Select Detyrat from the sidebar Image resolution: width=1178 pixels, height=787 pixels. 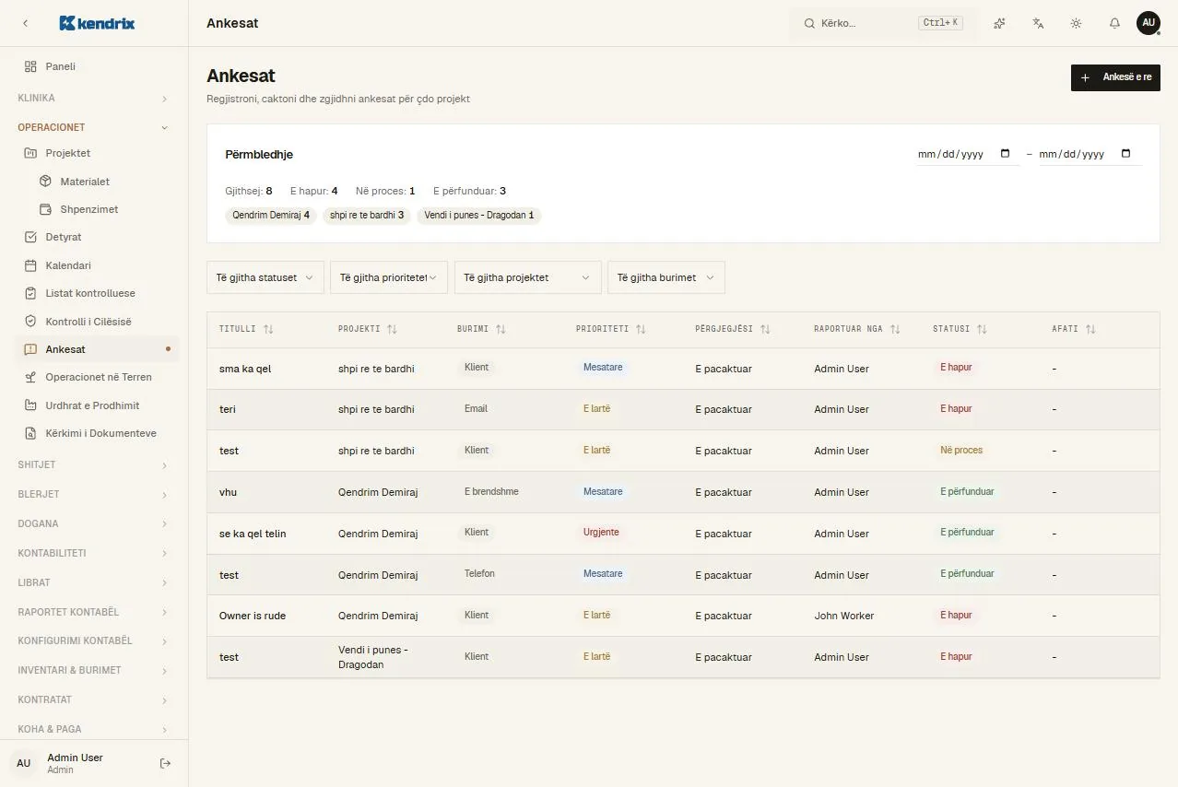[x=94, y=237]
